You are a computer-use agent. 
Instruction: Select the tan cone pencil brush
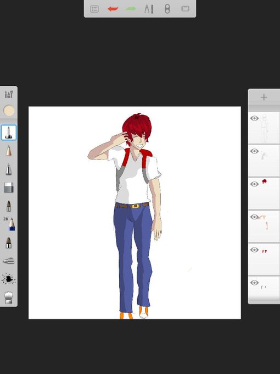(x=9, y=151)
